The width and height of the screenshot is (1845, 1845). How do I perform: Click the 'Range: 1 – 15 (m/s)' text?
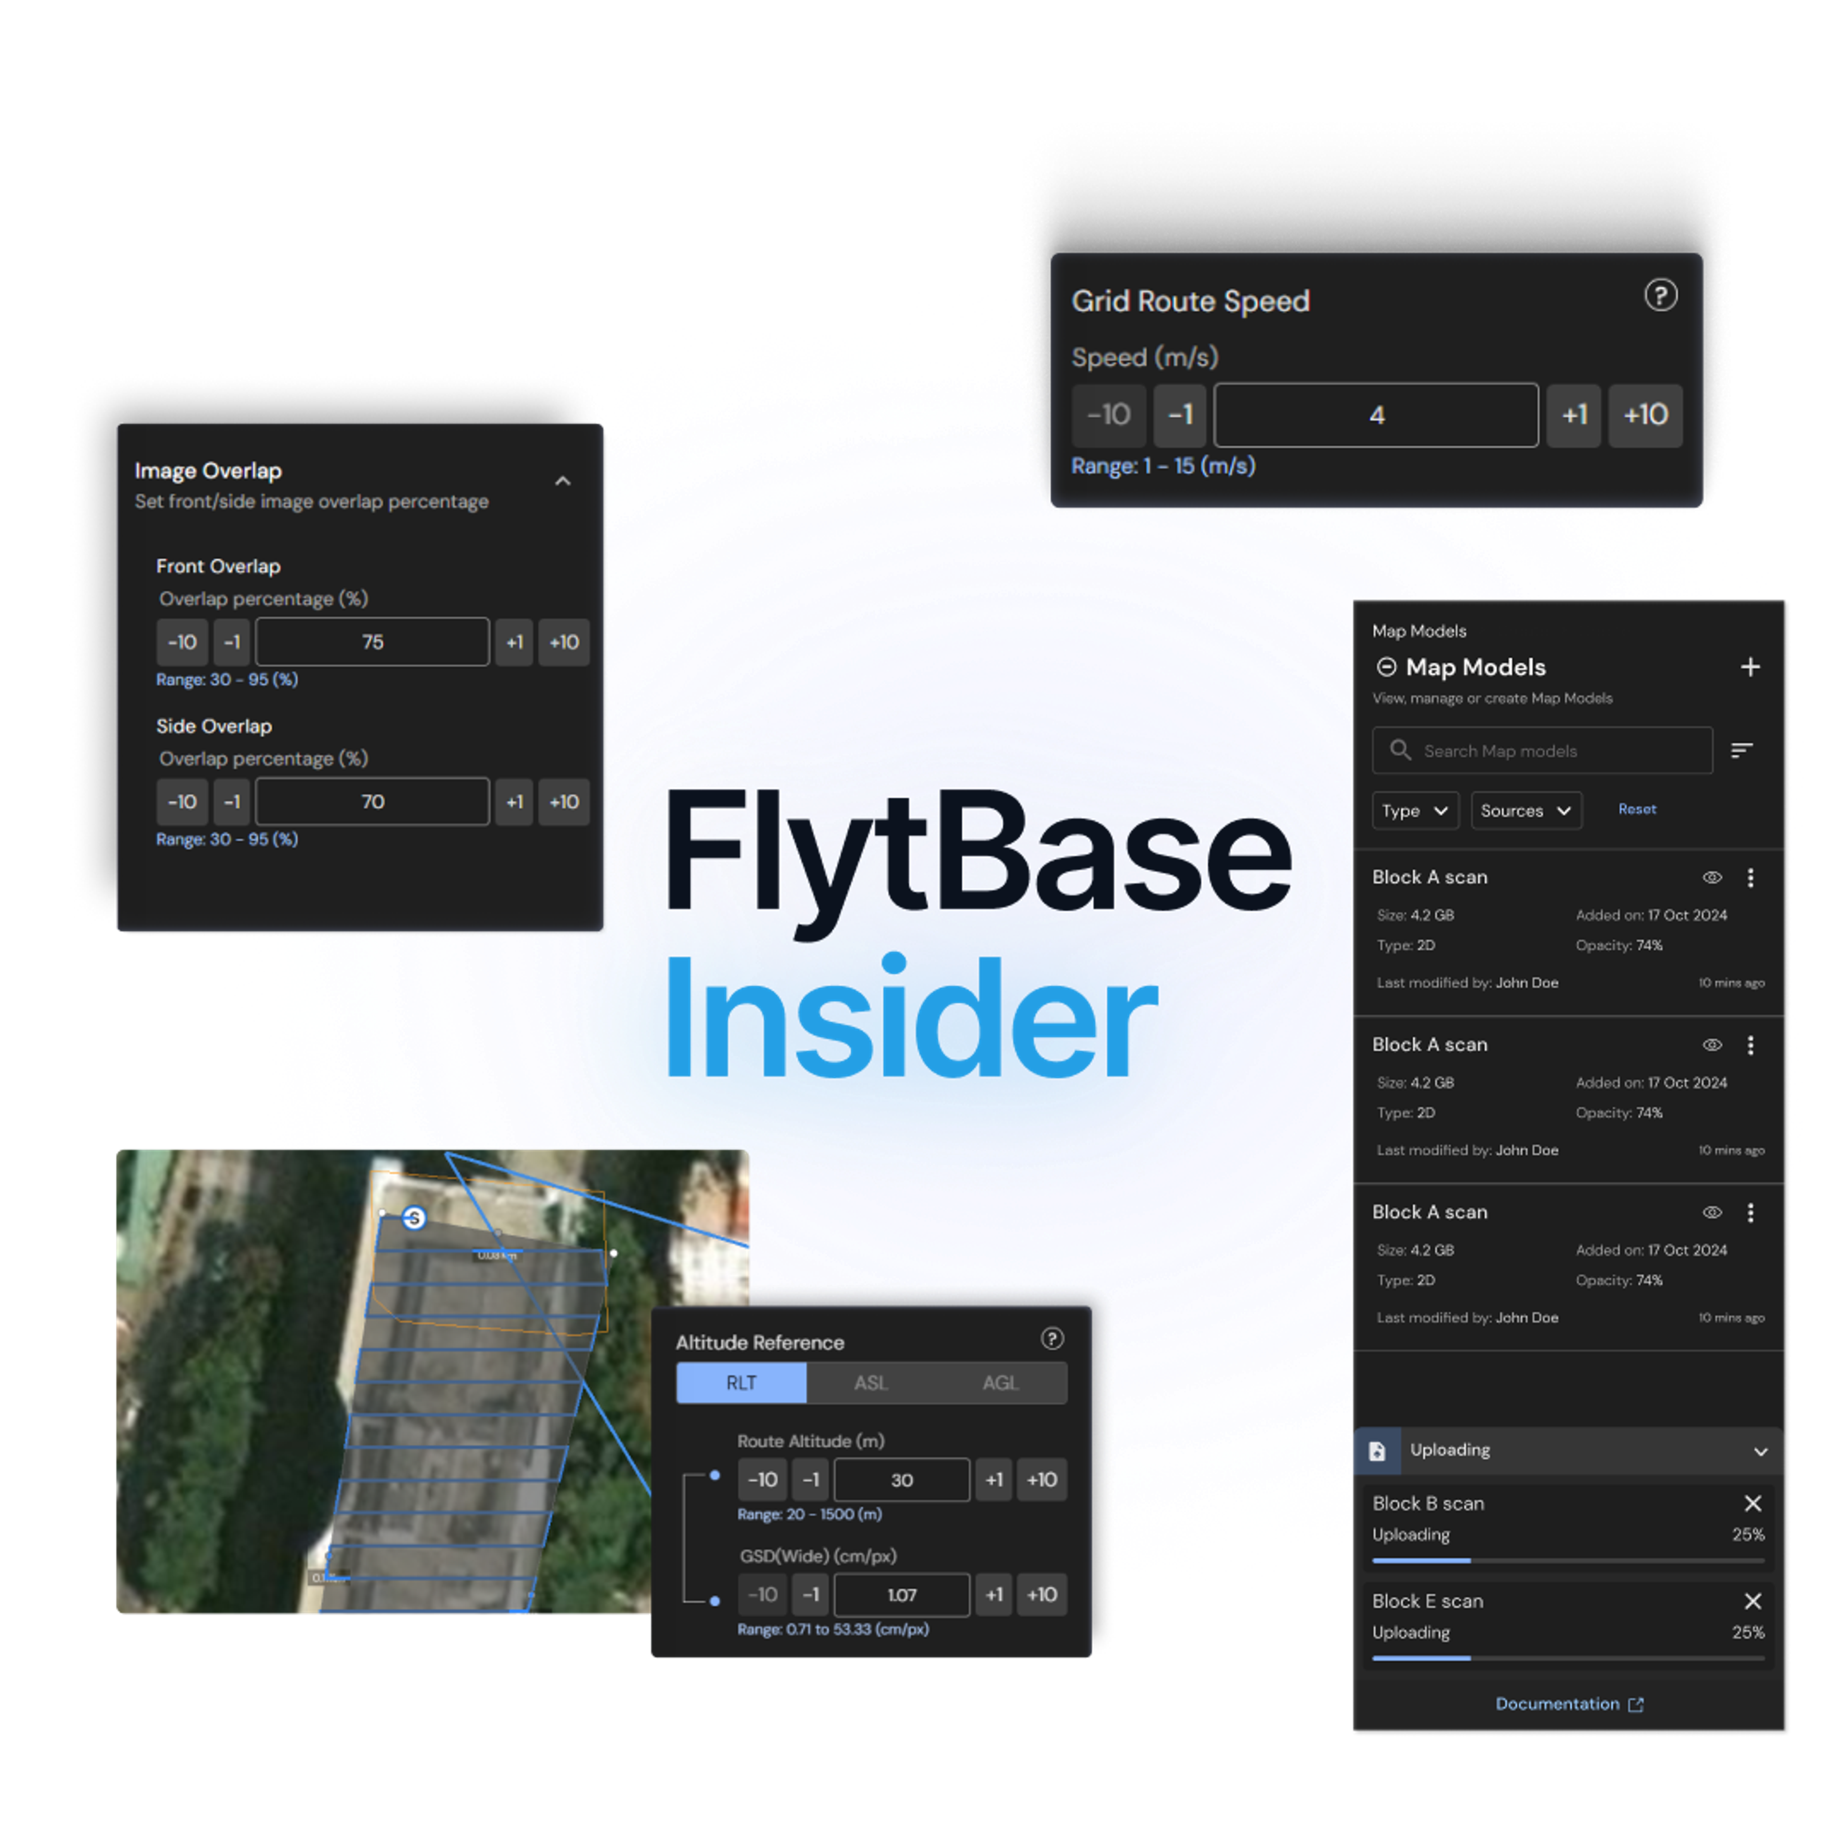click(1163, 466)
